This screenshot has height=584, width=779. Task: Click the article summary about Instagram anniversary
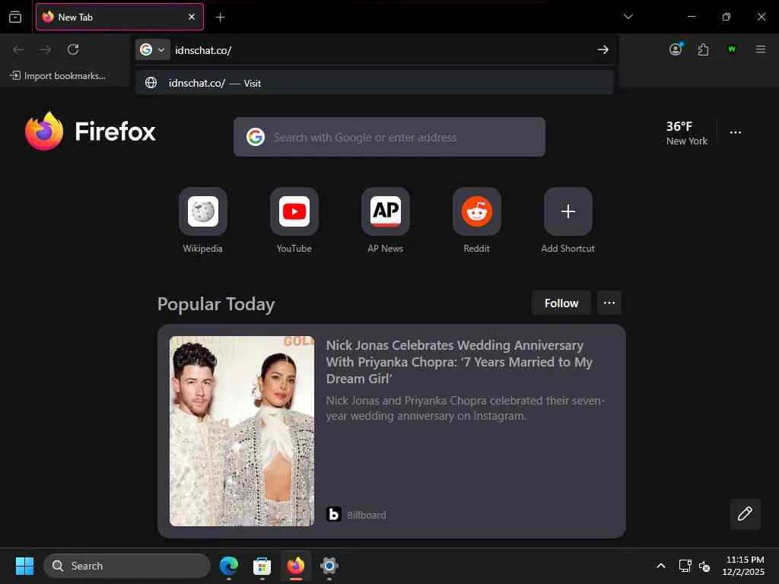click(x=465, y=408)
